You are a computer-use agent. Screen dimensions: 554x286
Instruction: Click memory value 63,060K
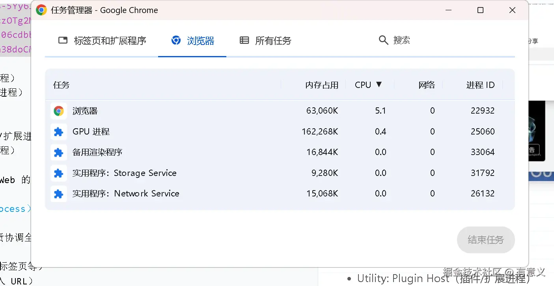pyautogui.click(x=322, y=111)
